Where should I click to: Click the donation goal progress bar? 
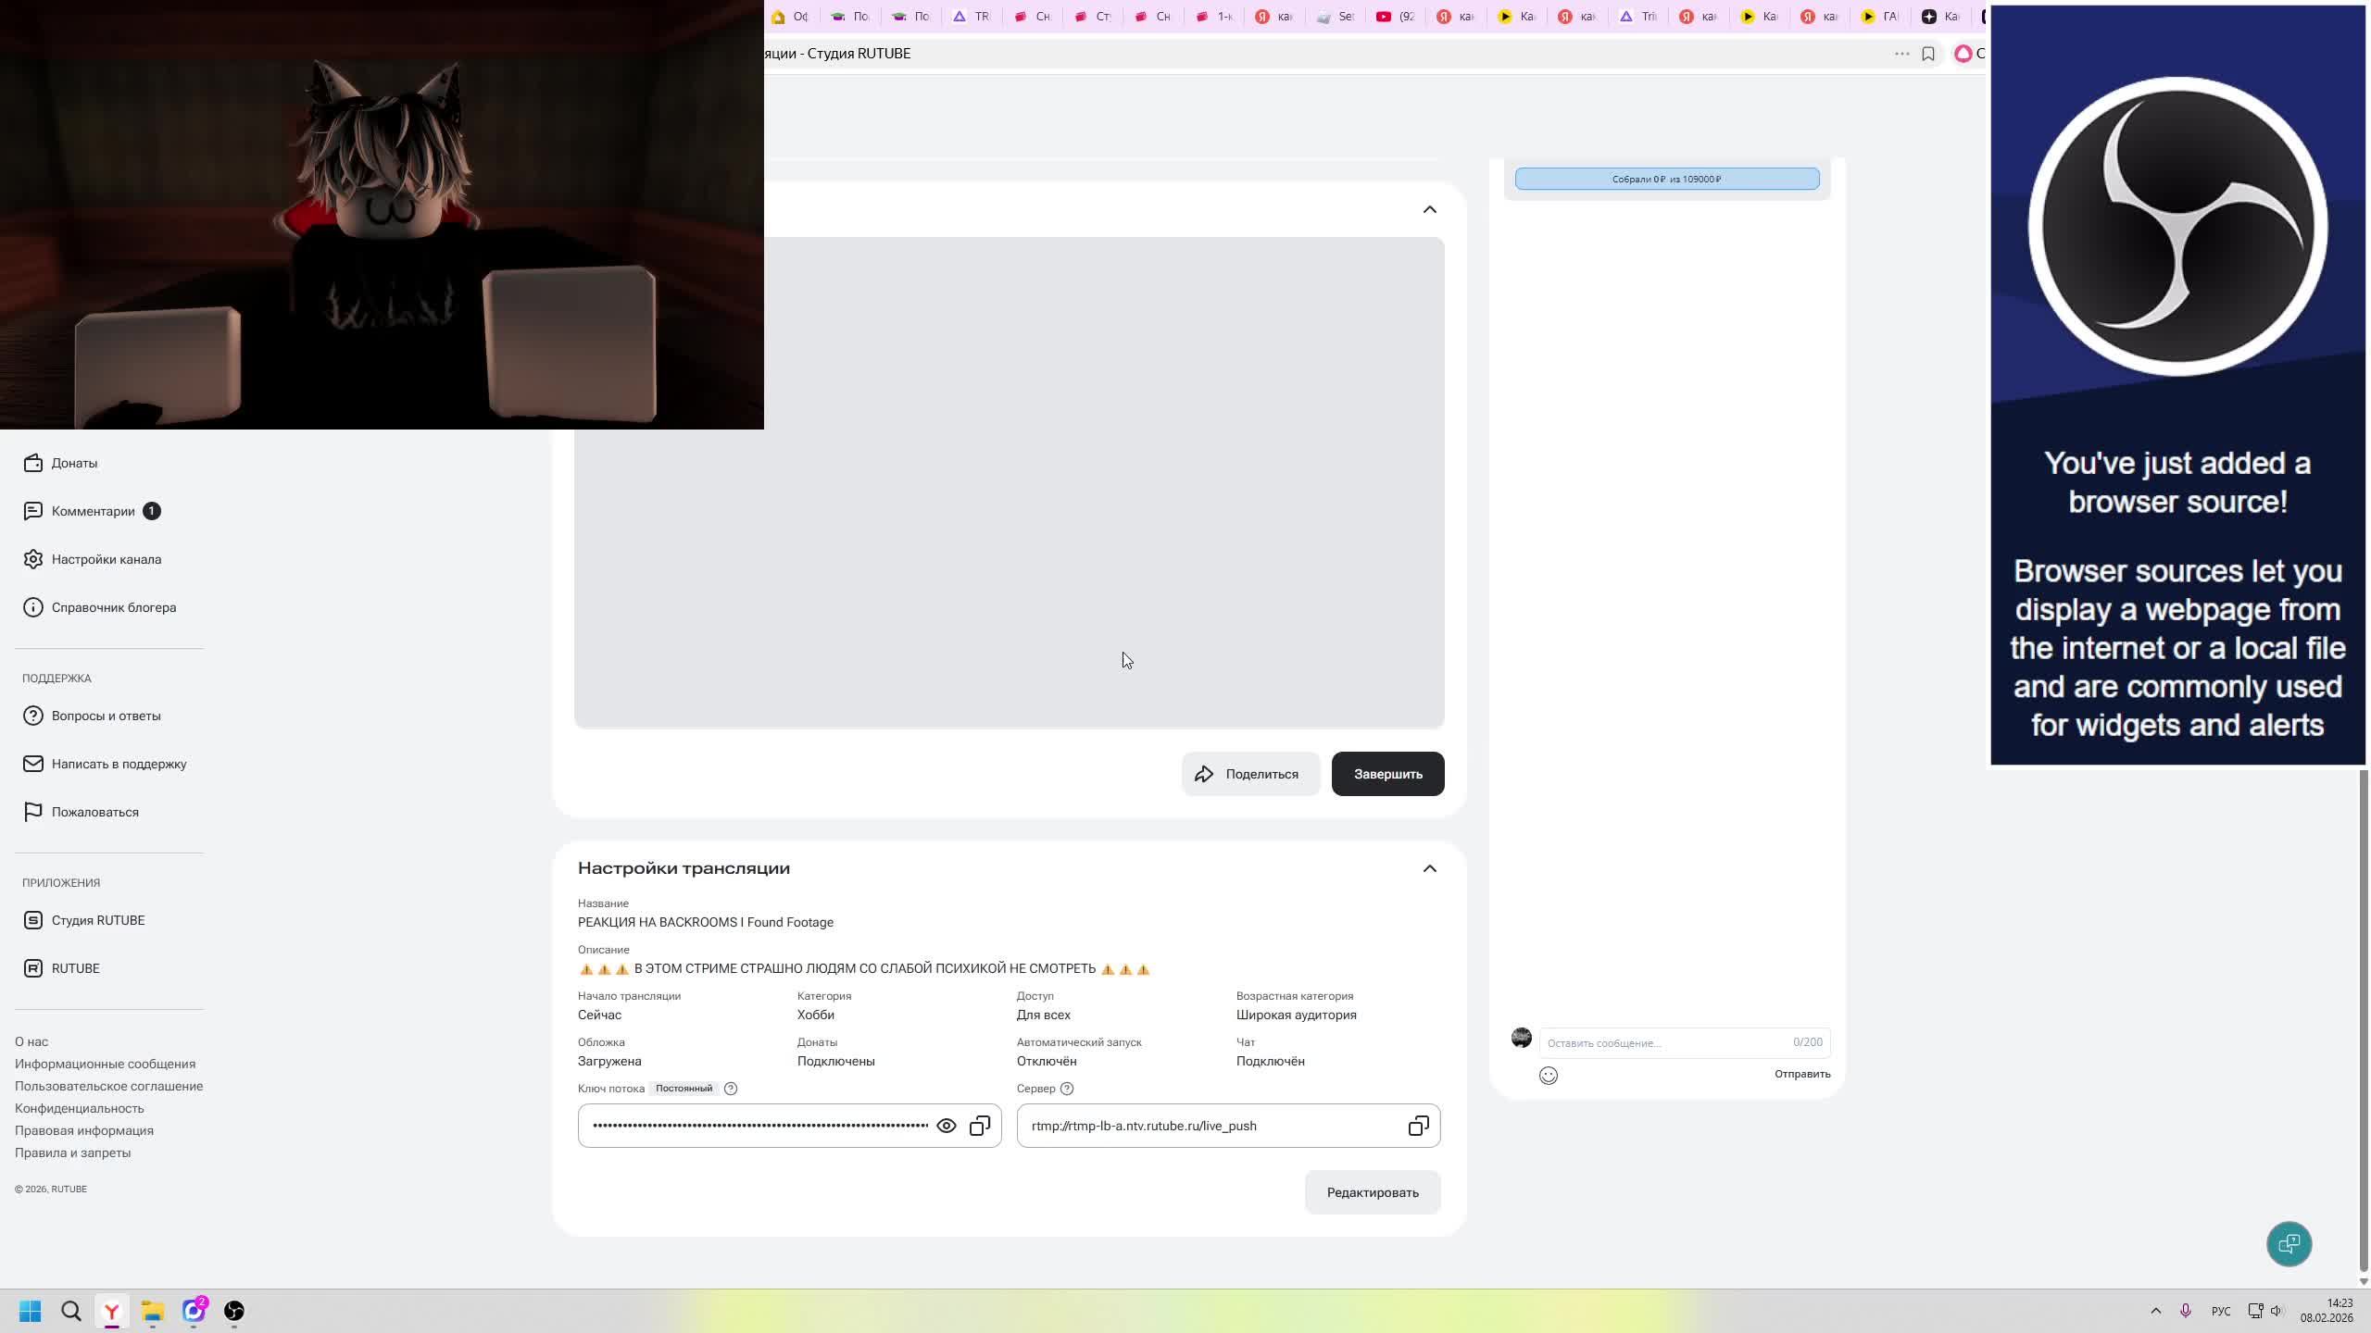[1666, 179]
